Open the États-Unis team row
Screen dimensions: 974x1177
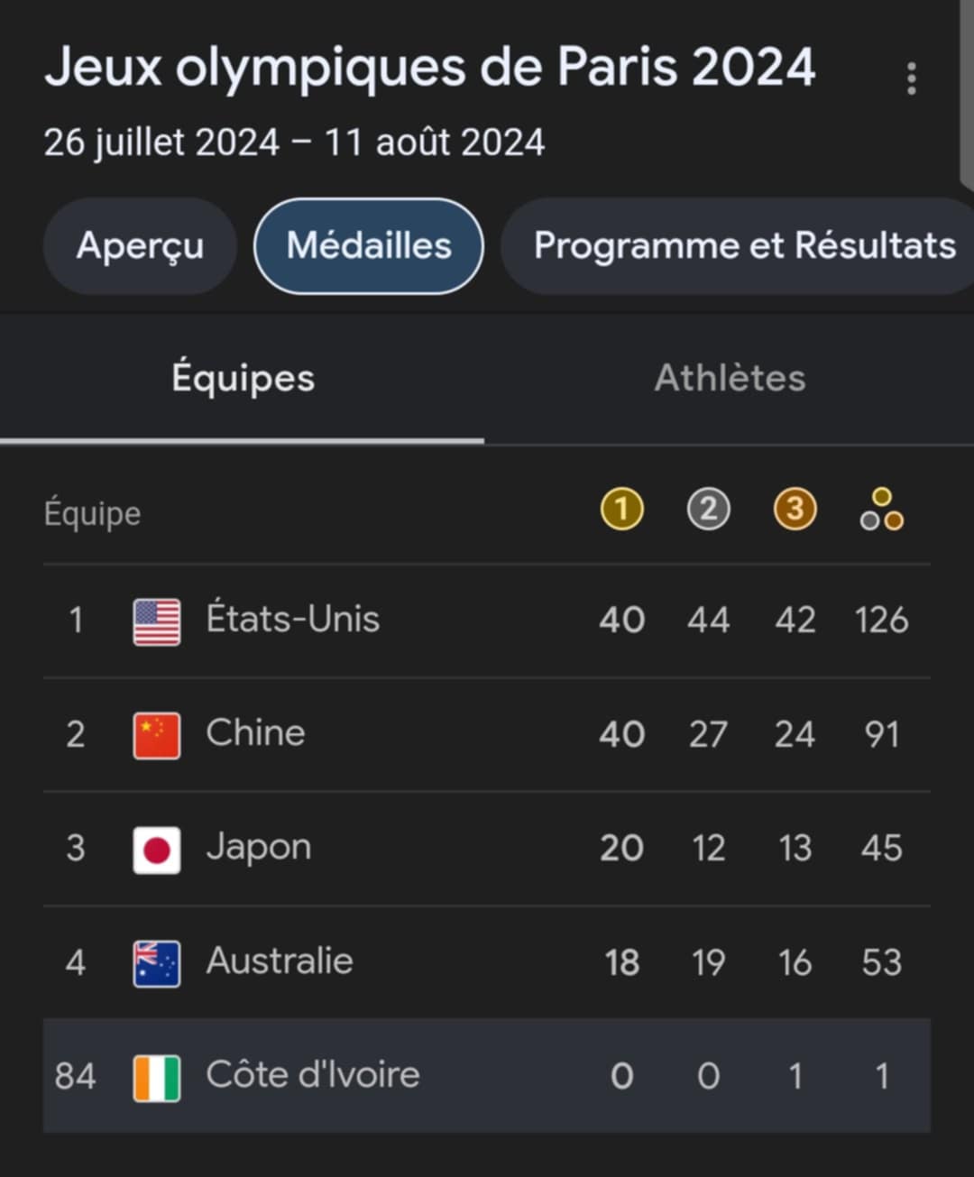point(487,621)
